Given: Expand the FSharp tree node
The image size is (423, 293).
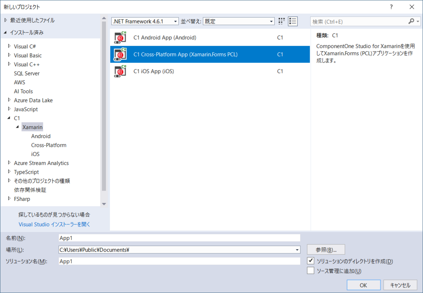Looking at the screenshot, I should tap(10, 198).
